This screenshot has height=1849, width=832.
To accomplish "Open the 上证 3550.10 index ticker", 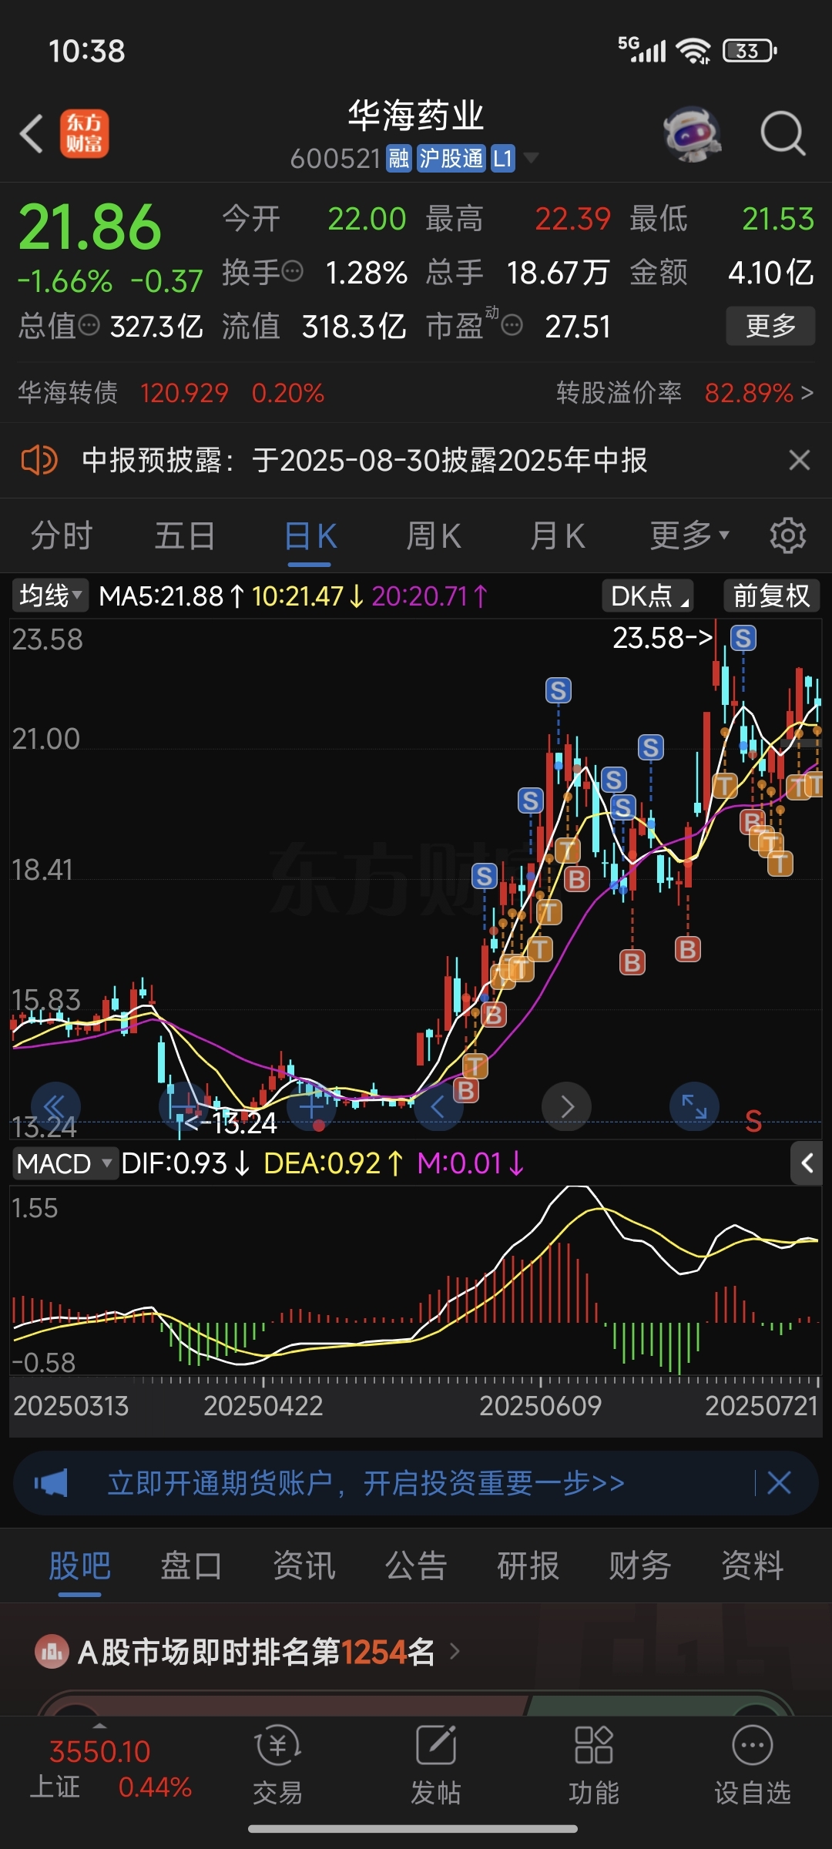I will (111, 1769).
